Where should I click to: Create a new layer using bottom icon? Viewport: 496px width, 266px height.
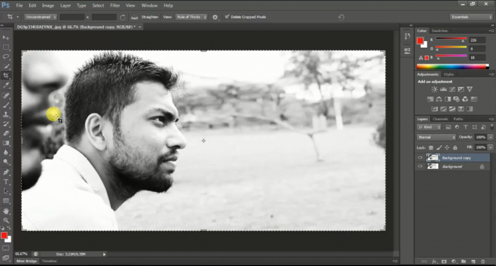pyautogui.click(x=473, y=261)
